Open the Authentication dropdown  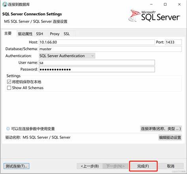pos(67,56)
